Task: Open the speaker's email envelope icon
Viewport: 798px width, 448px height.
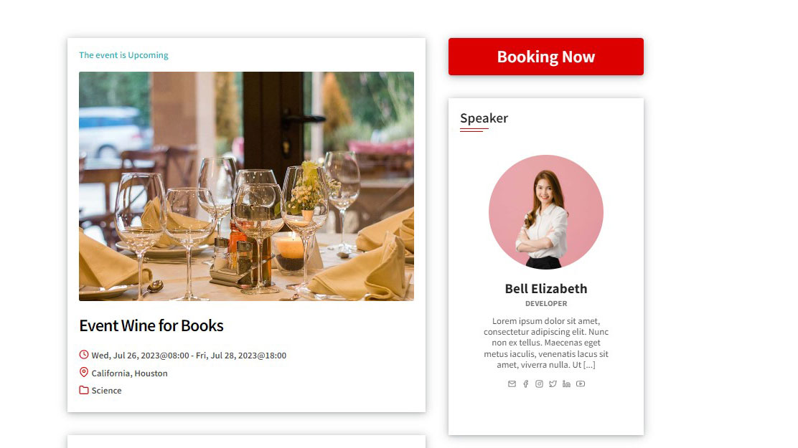Action: pyautogui.click(x=512, y=384)
